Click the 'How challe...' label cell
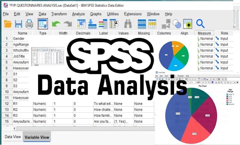The width and height of the screenshot is (240, 145). point(103,110)
